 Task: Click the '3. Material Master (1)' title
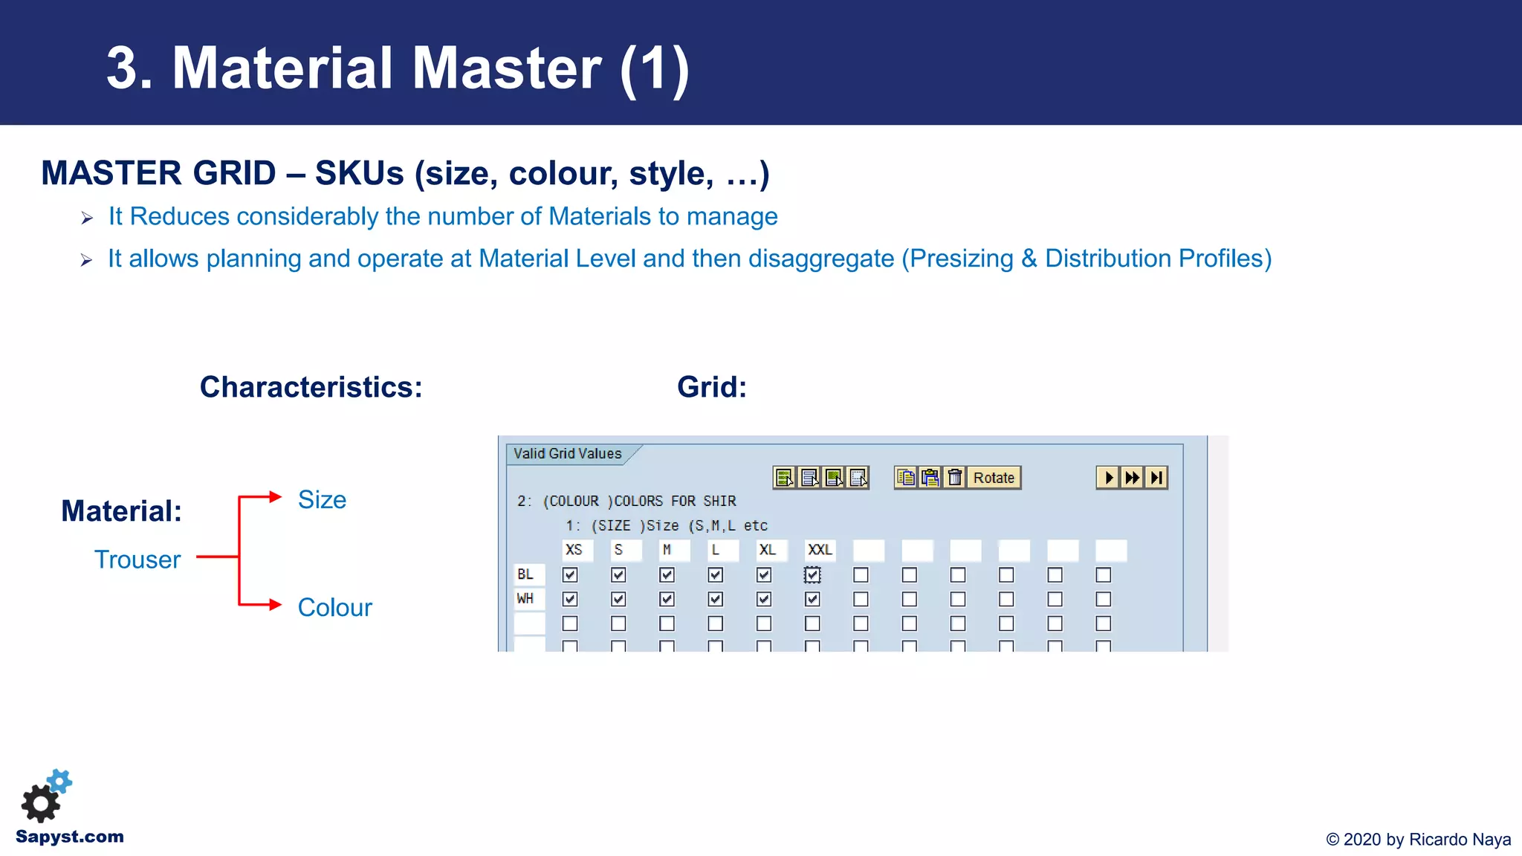398,68
